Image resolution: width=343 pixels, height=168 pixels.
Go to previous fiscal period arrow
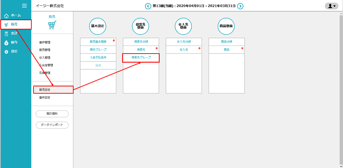[x=148, y=6]
